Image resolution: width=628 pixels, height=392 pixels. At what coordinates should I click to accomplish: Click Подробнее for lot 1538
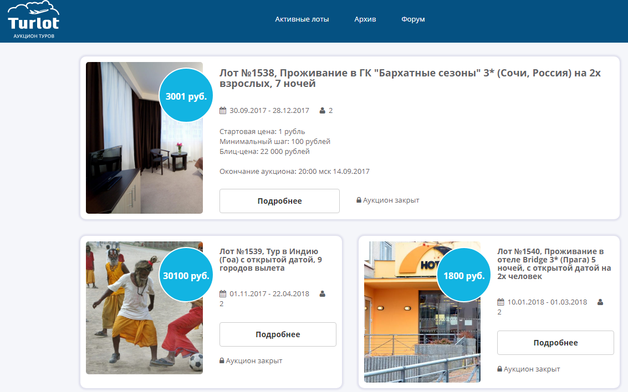click(x=279, y=201)
